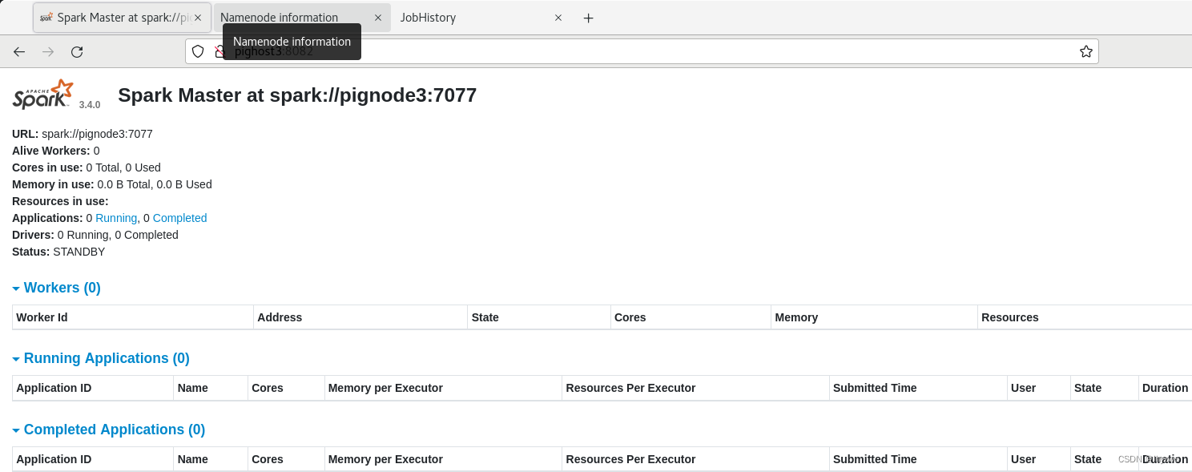Viewport: 1192px width, 472px height.
Task: Click the Status: STANDBY text
Action: click(x=58, y=252)
